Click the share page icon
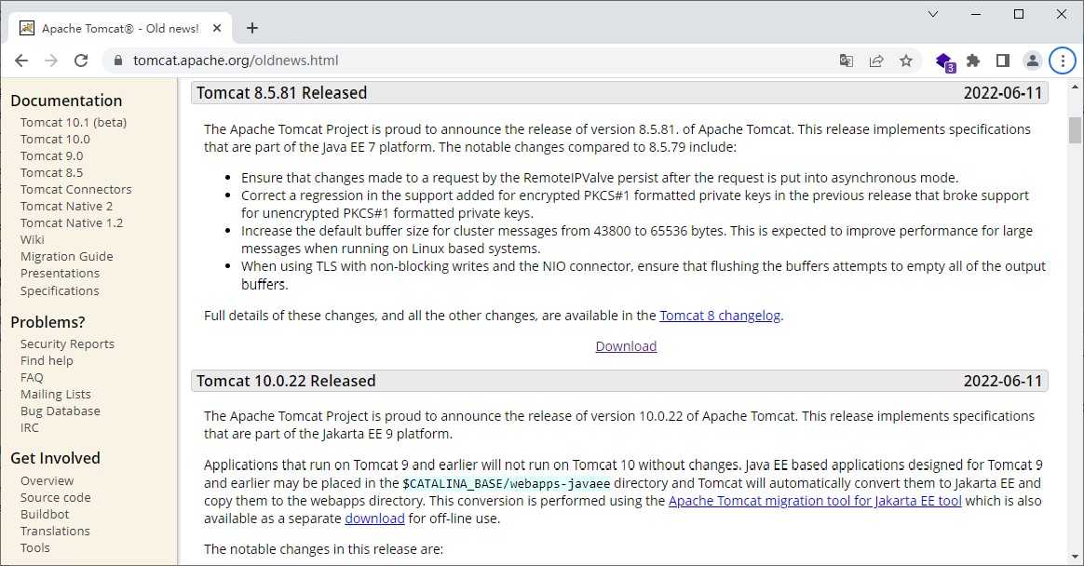 pyautogui.click(x=876, y=61)
